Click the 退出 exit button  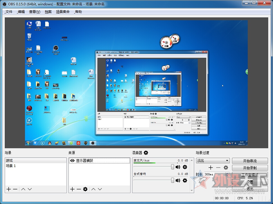click(250, 189)
